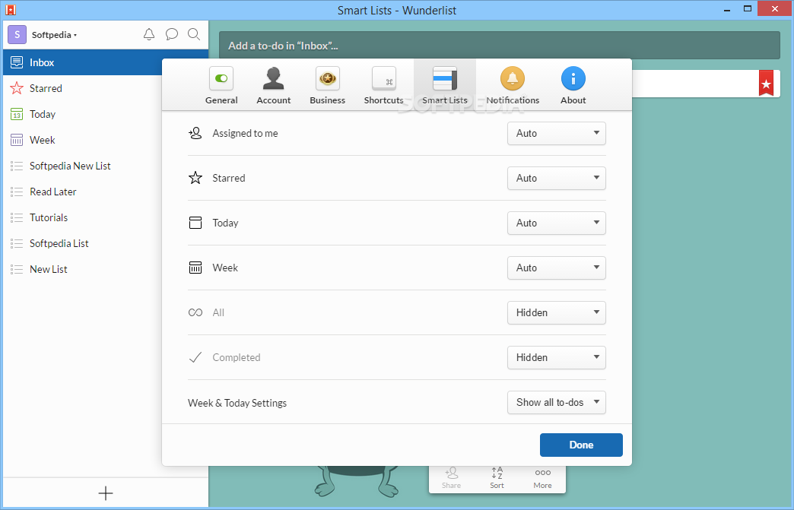Select the Starred smart list
794x510 pixels.
pos(83,88)
